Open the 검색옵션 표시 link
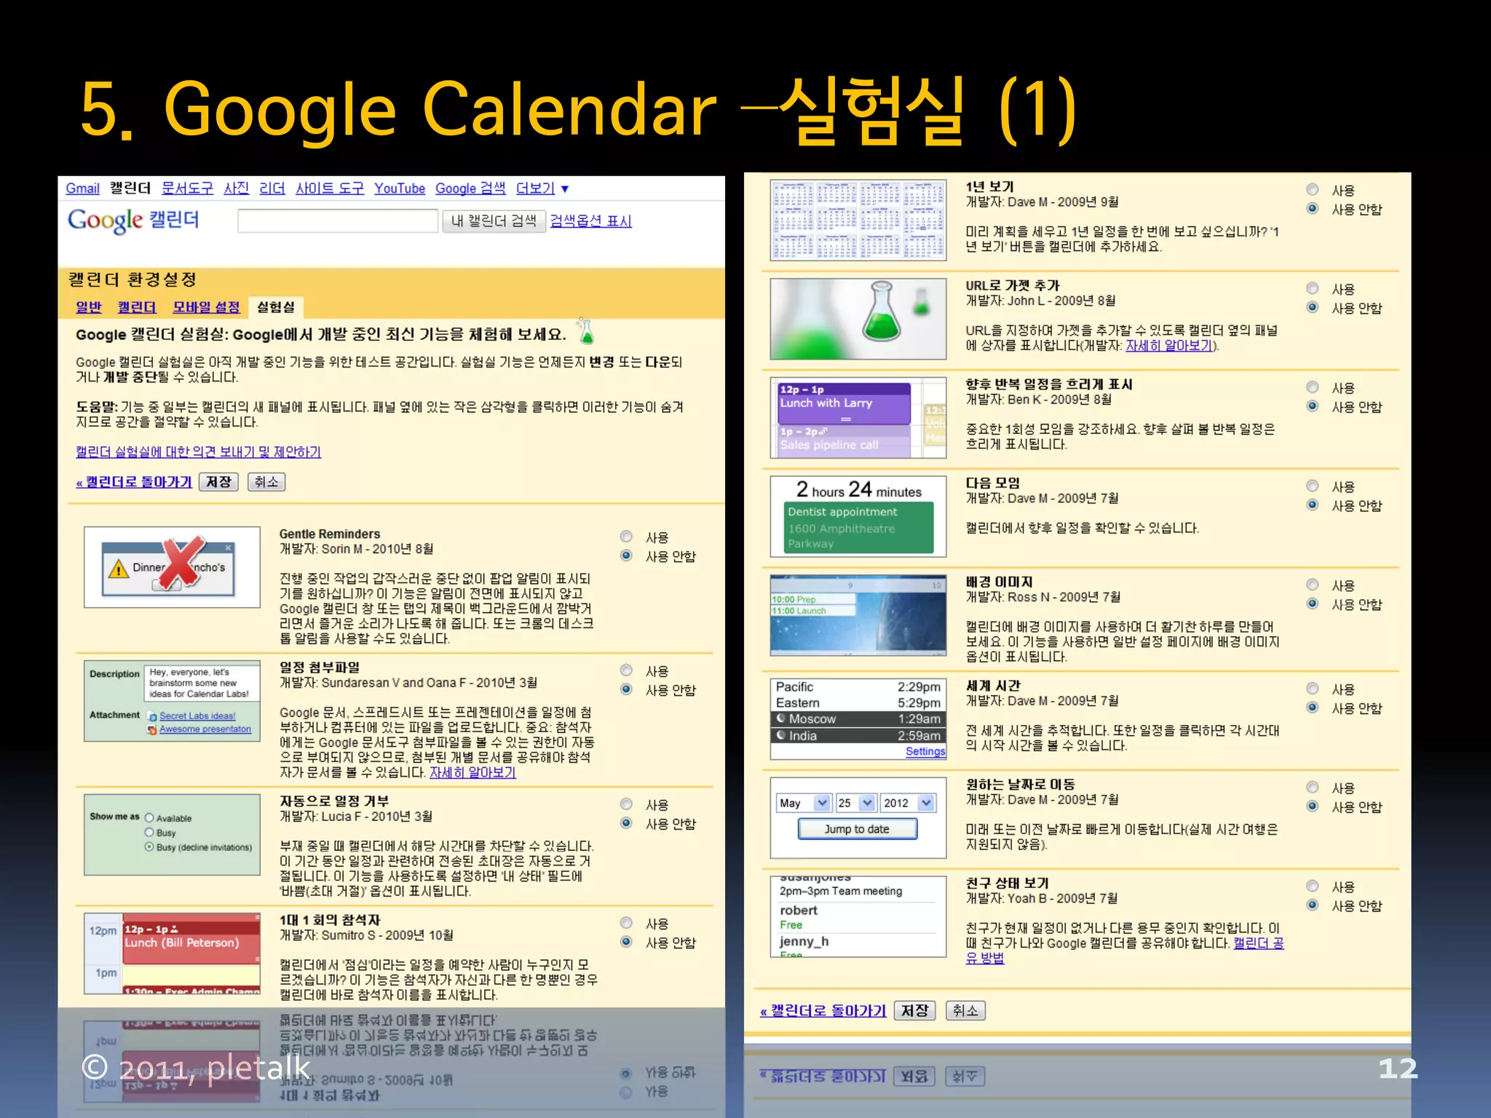This screenshot has height=1118, width=1491. [x=591, y=221]
